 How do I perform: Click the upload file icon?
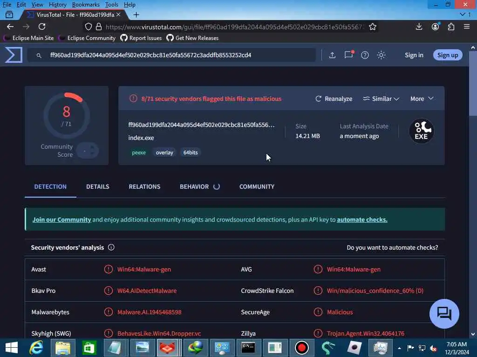(332, 55)
